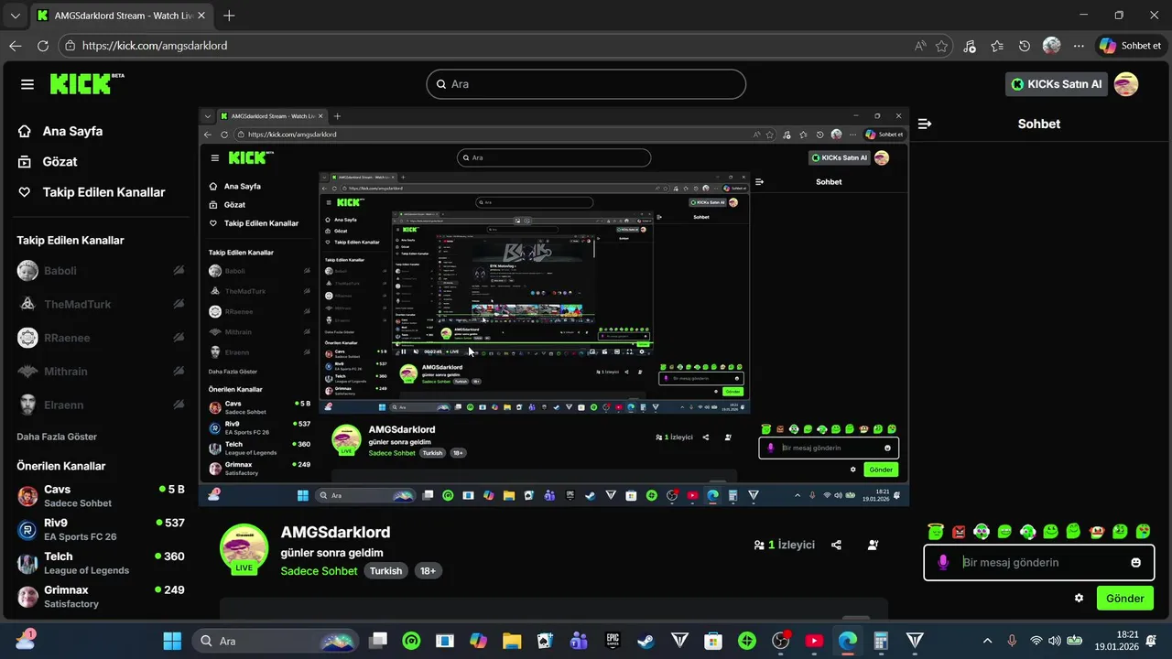This screenshot has height=659, width=1172.
Task: Open Epic Games from taskbar
Action: coord(613,641)
